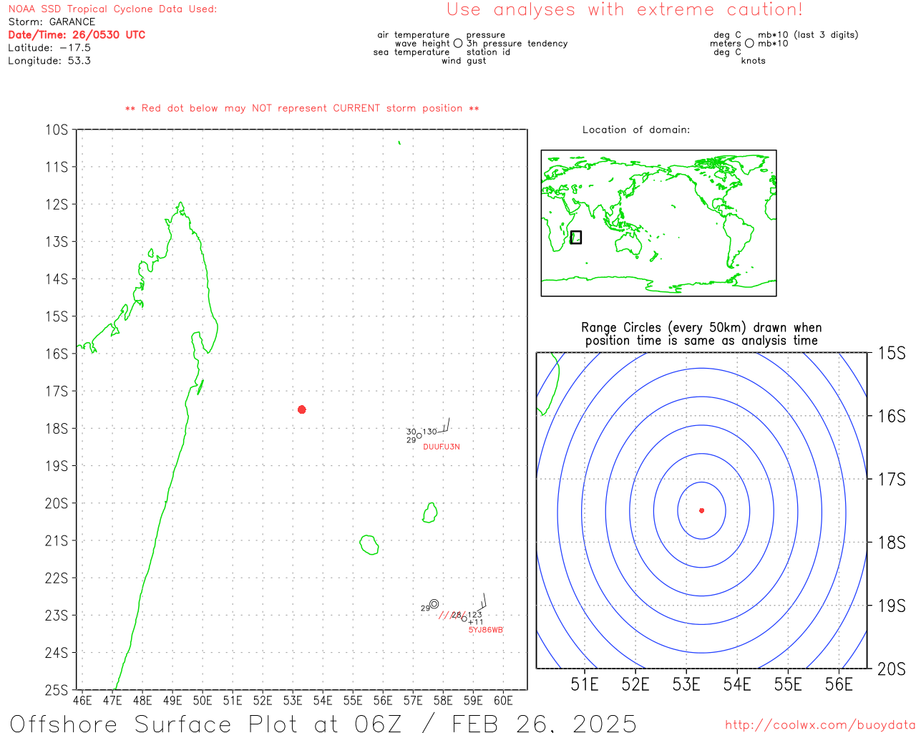Click the '+11' pressure tendency value

(x=476, y=622)
